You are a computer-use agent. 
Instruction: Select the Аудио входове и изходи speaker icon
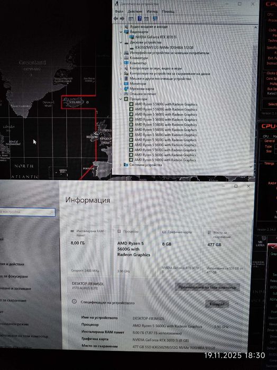(126, 26)
